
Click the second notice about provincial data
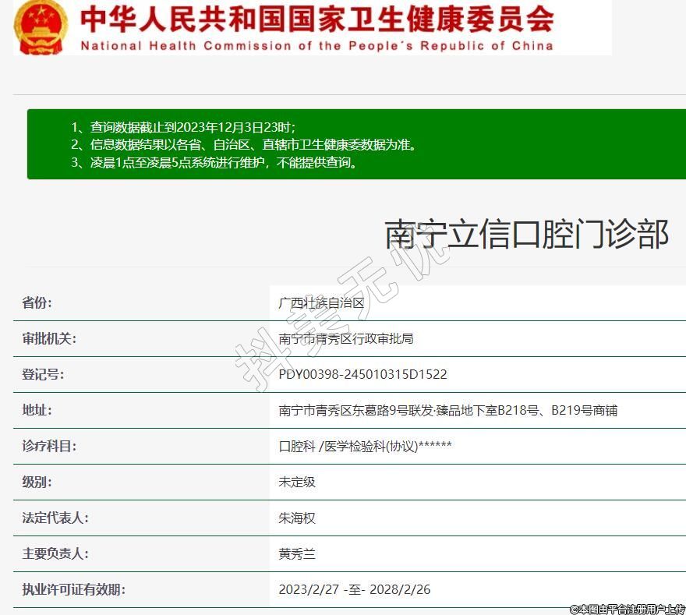coord(244,145)
